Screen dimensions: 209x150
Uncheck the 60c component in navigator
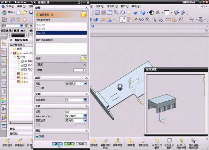(19, 74)
